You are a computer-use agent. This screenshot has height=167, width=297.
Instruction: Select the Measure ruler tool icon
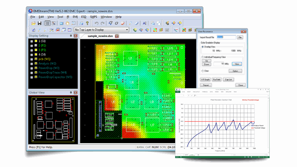tap(137, 23)
